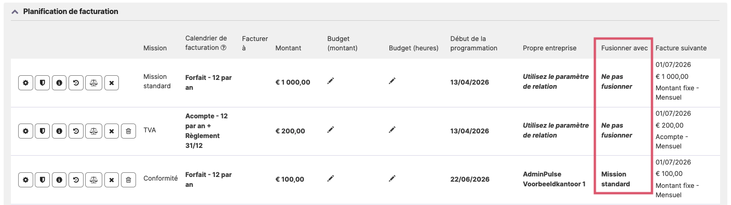Edit budget montant pencil for Mission standard
The image size is (731, 205).
coord(331,80)
